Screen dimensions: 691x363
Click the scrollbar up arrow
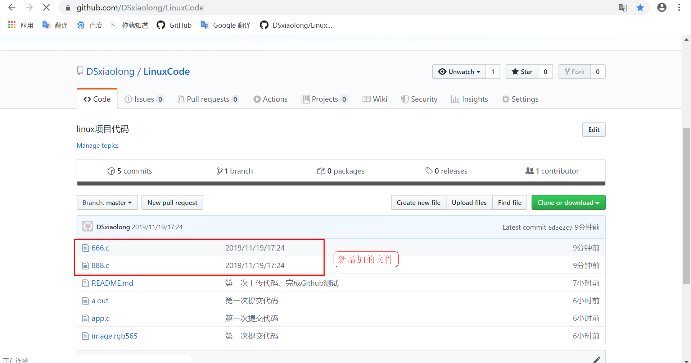click(686, 40)
